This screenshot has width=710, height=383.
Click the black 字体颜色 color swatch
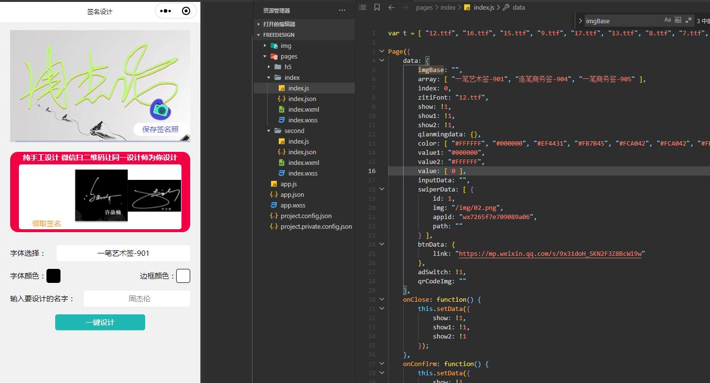53,276
